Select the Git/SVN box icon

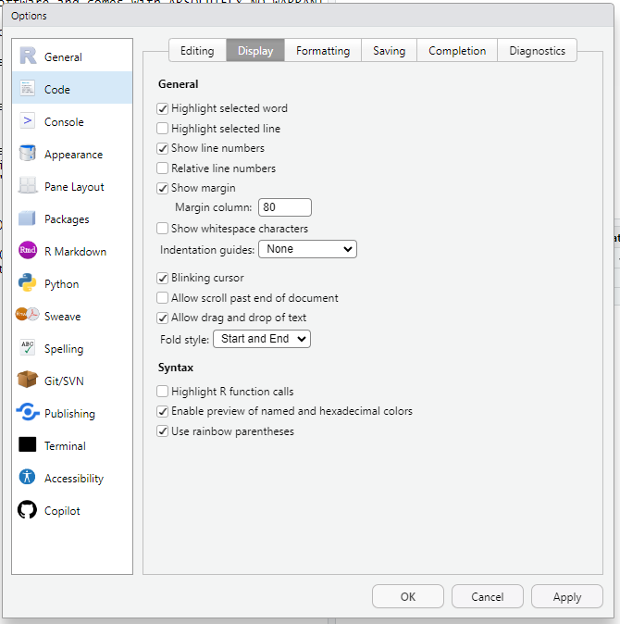pos(28,381)
